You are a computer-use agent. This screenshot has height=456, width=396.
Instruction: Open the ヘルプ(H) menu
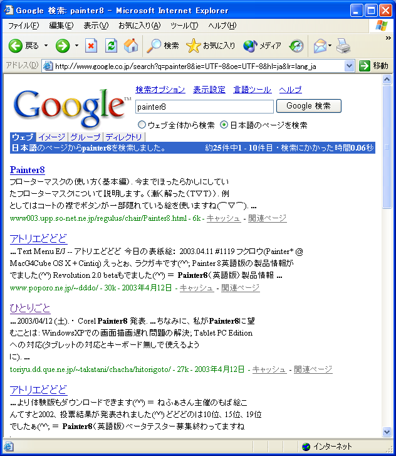pos(222,26)
